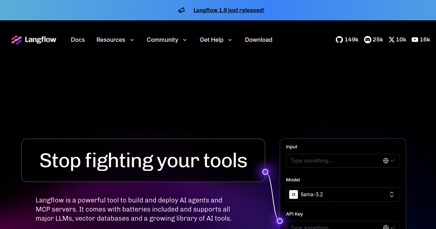Click the connector node beside the headline

265,172
